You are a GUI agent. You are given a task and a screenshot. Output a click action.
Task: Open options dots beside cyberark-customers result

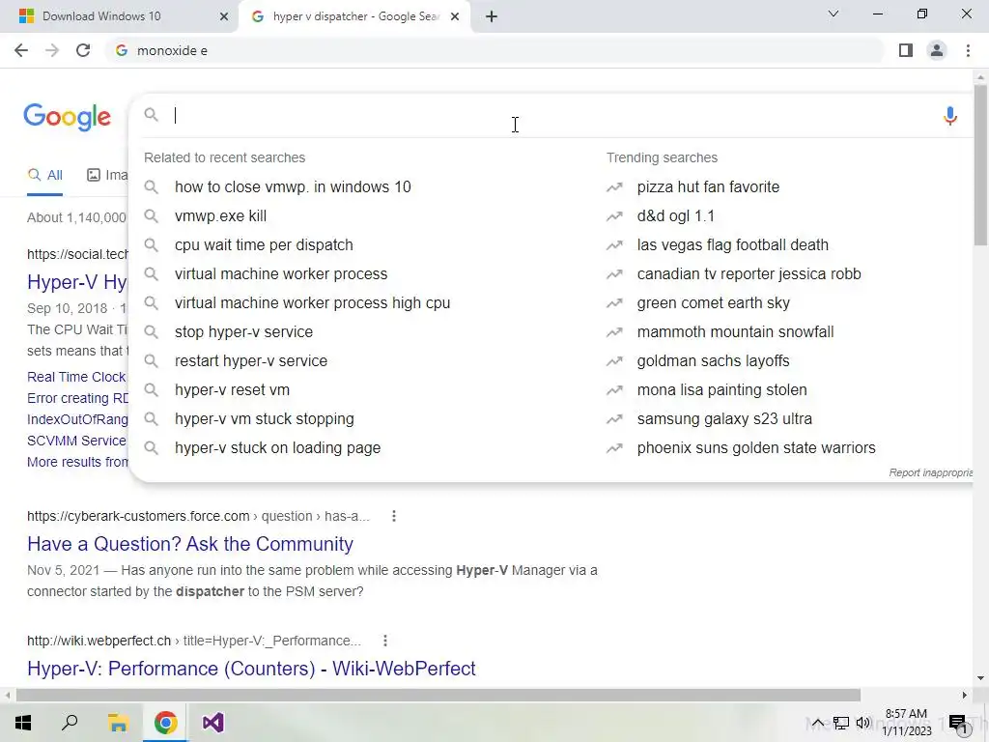click(394, 516)
